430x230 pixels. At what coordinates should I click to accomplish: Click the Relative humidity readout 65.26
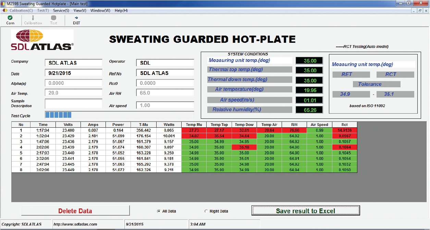(x=309, y=110)
